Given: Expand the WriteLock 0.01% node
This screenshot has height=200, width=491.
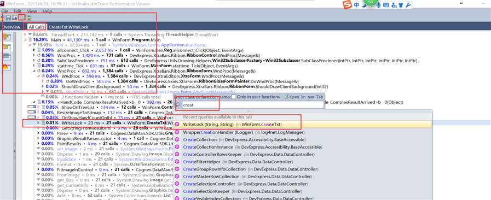Looking at the screenshot, I should (38, 123).
